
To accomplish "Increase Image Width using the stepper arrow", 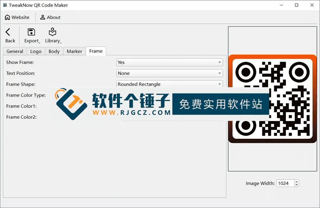I will pyautogui.click(x=296, y=181).
